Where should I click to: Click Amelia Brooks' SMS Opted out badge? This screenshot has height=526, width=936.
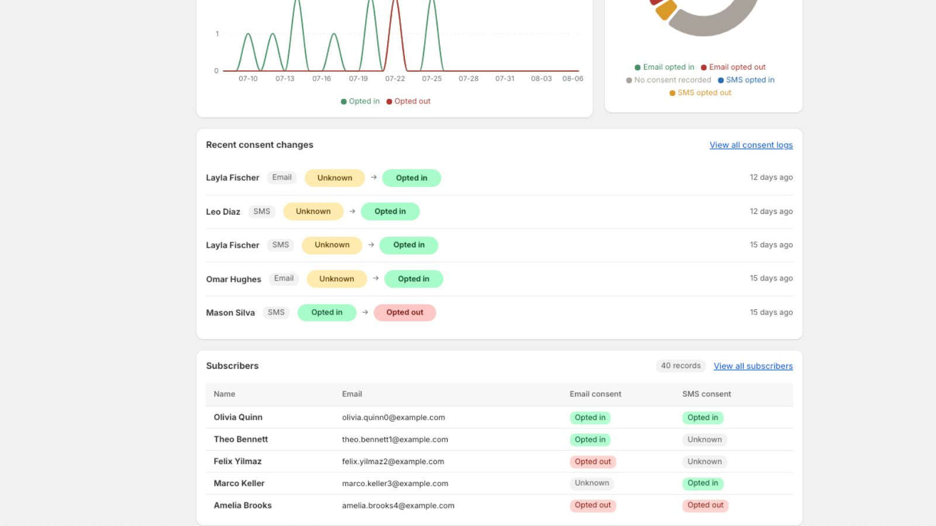(705, 506)
